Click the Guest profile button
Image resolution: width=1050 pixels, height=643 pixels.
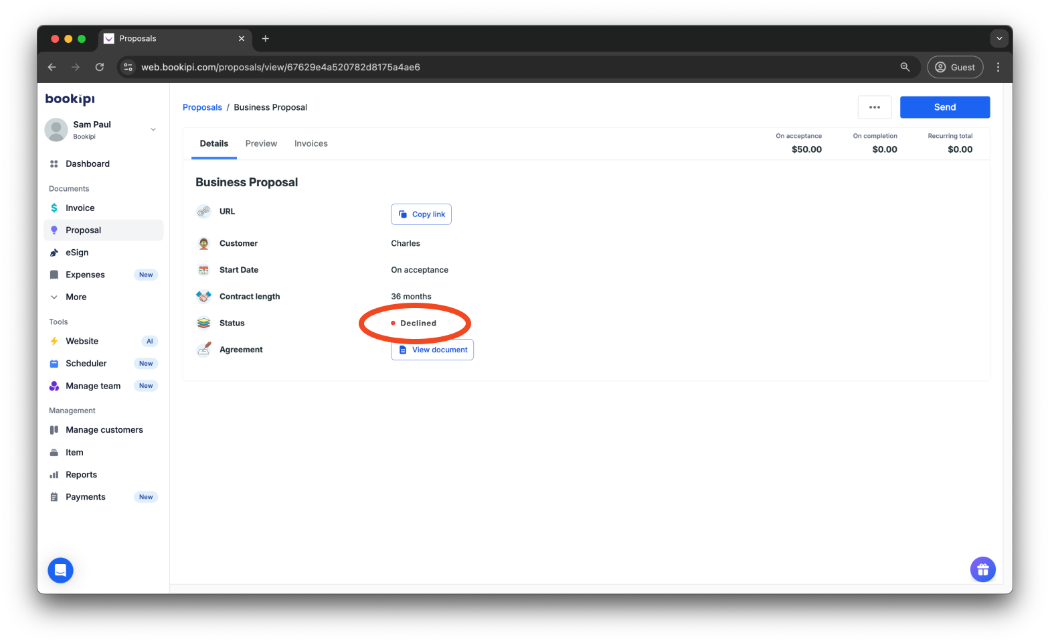[x=955, y=67]
